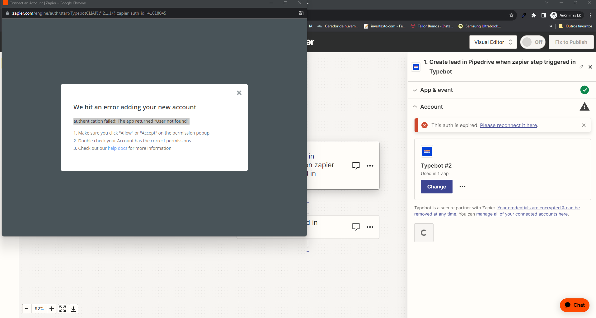
Task: Show more bookmarks with the chevron
Action: [x=551, y=26]
